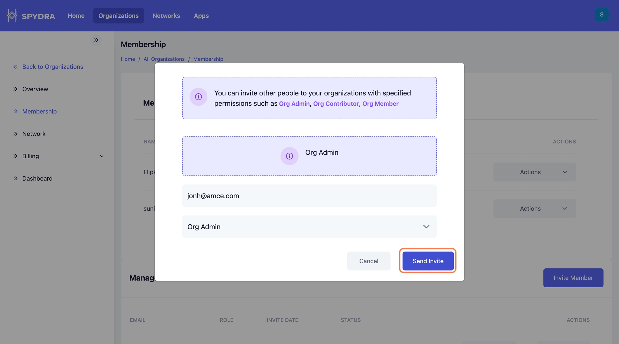Open first row Actions dropdown

tap(534, 172)
